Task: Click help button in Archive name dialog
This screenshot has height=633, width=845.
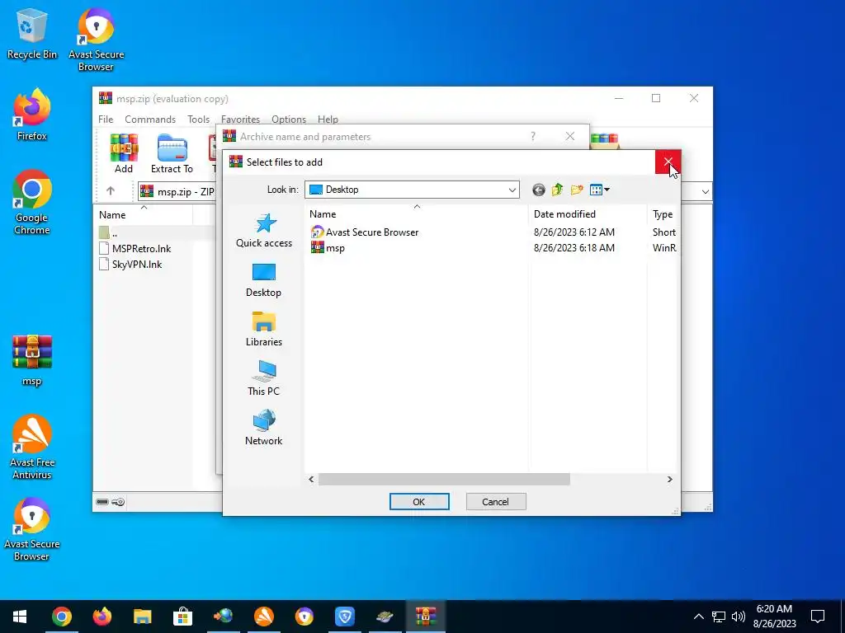Action: point(533,136)
